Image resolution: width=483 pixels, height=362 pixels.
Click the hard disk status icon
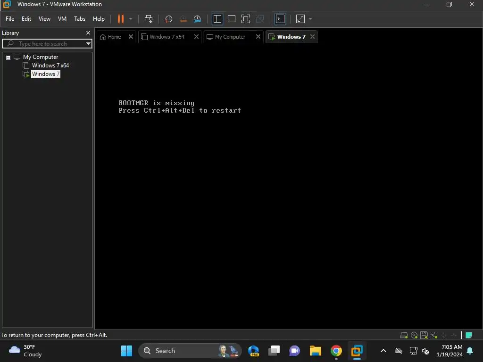click(x=404, y=335)
